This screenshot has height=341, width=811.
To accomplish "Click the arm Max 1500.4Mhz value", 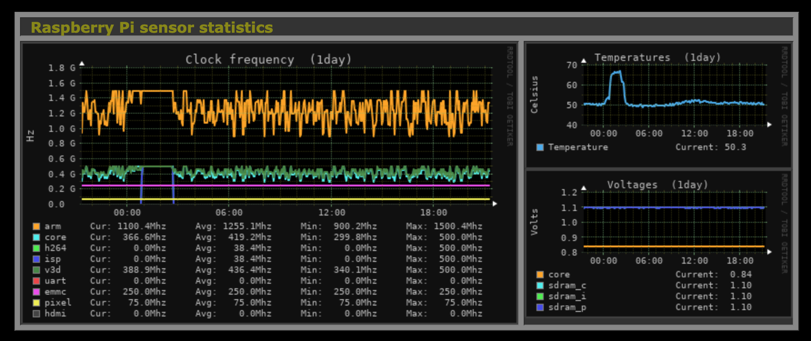I will pos(458,226).
